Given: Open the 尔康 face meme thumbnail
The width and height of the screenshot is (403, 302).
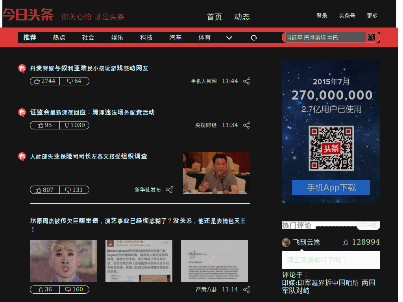Looking at the screenshot, I should 63,261.
